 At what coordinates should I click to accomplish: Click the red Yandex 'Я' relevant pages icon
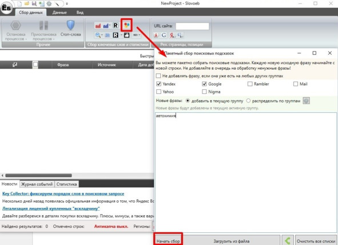(156, 35)
